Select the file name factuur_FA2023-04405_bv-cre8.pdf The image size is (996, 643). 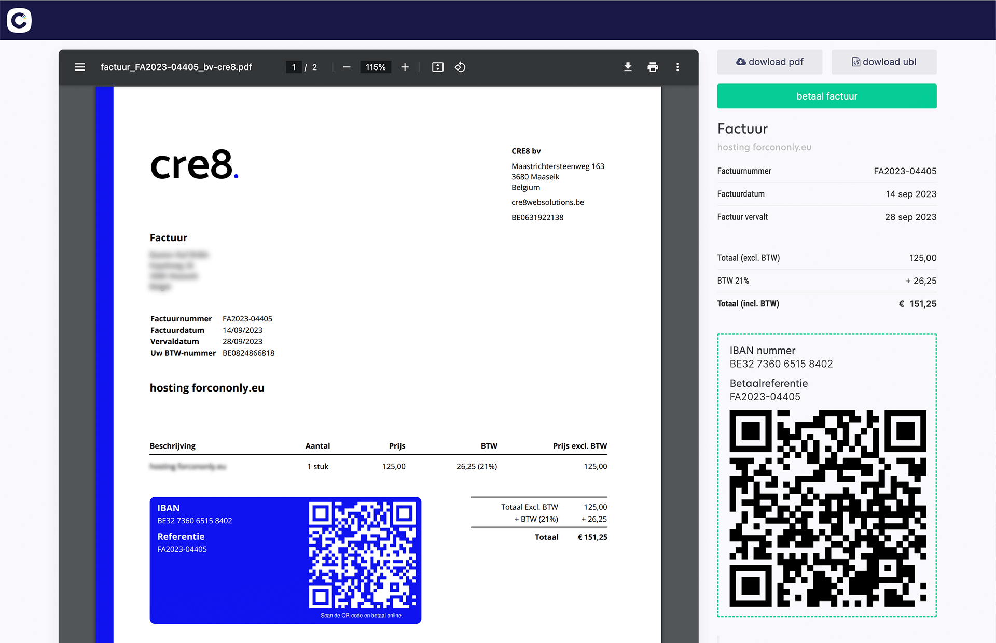(x=176, y=67)
